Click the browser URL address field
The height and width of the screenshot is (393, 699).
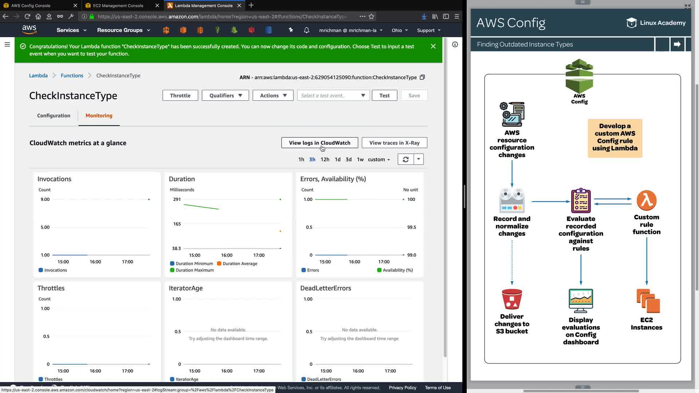222,16
